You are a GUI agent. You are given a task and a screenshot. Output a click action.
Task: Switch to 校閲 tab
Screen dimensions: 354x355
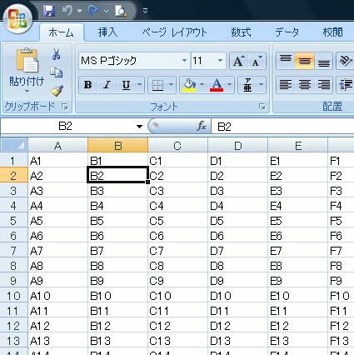tap(332, 32)
